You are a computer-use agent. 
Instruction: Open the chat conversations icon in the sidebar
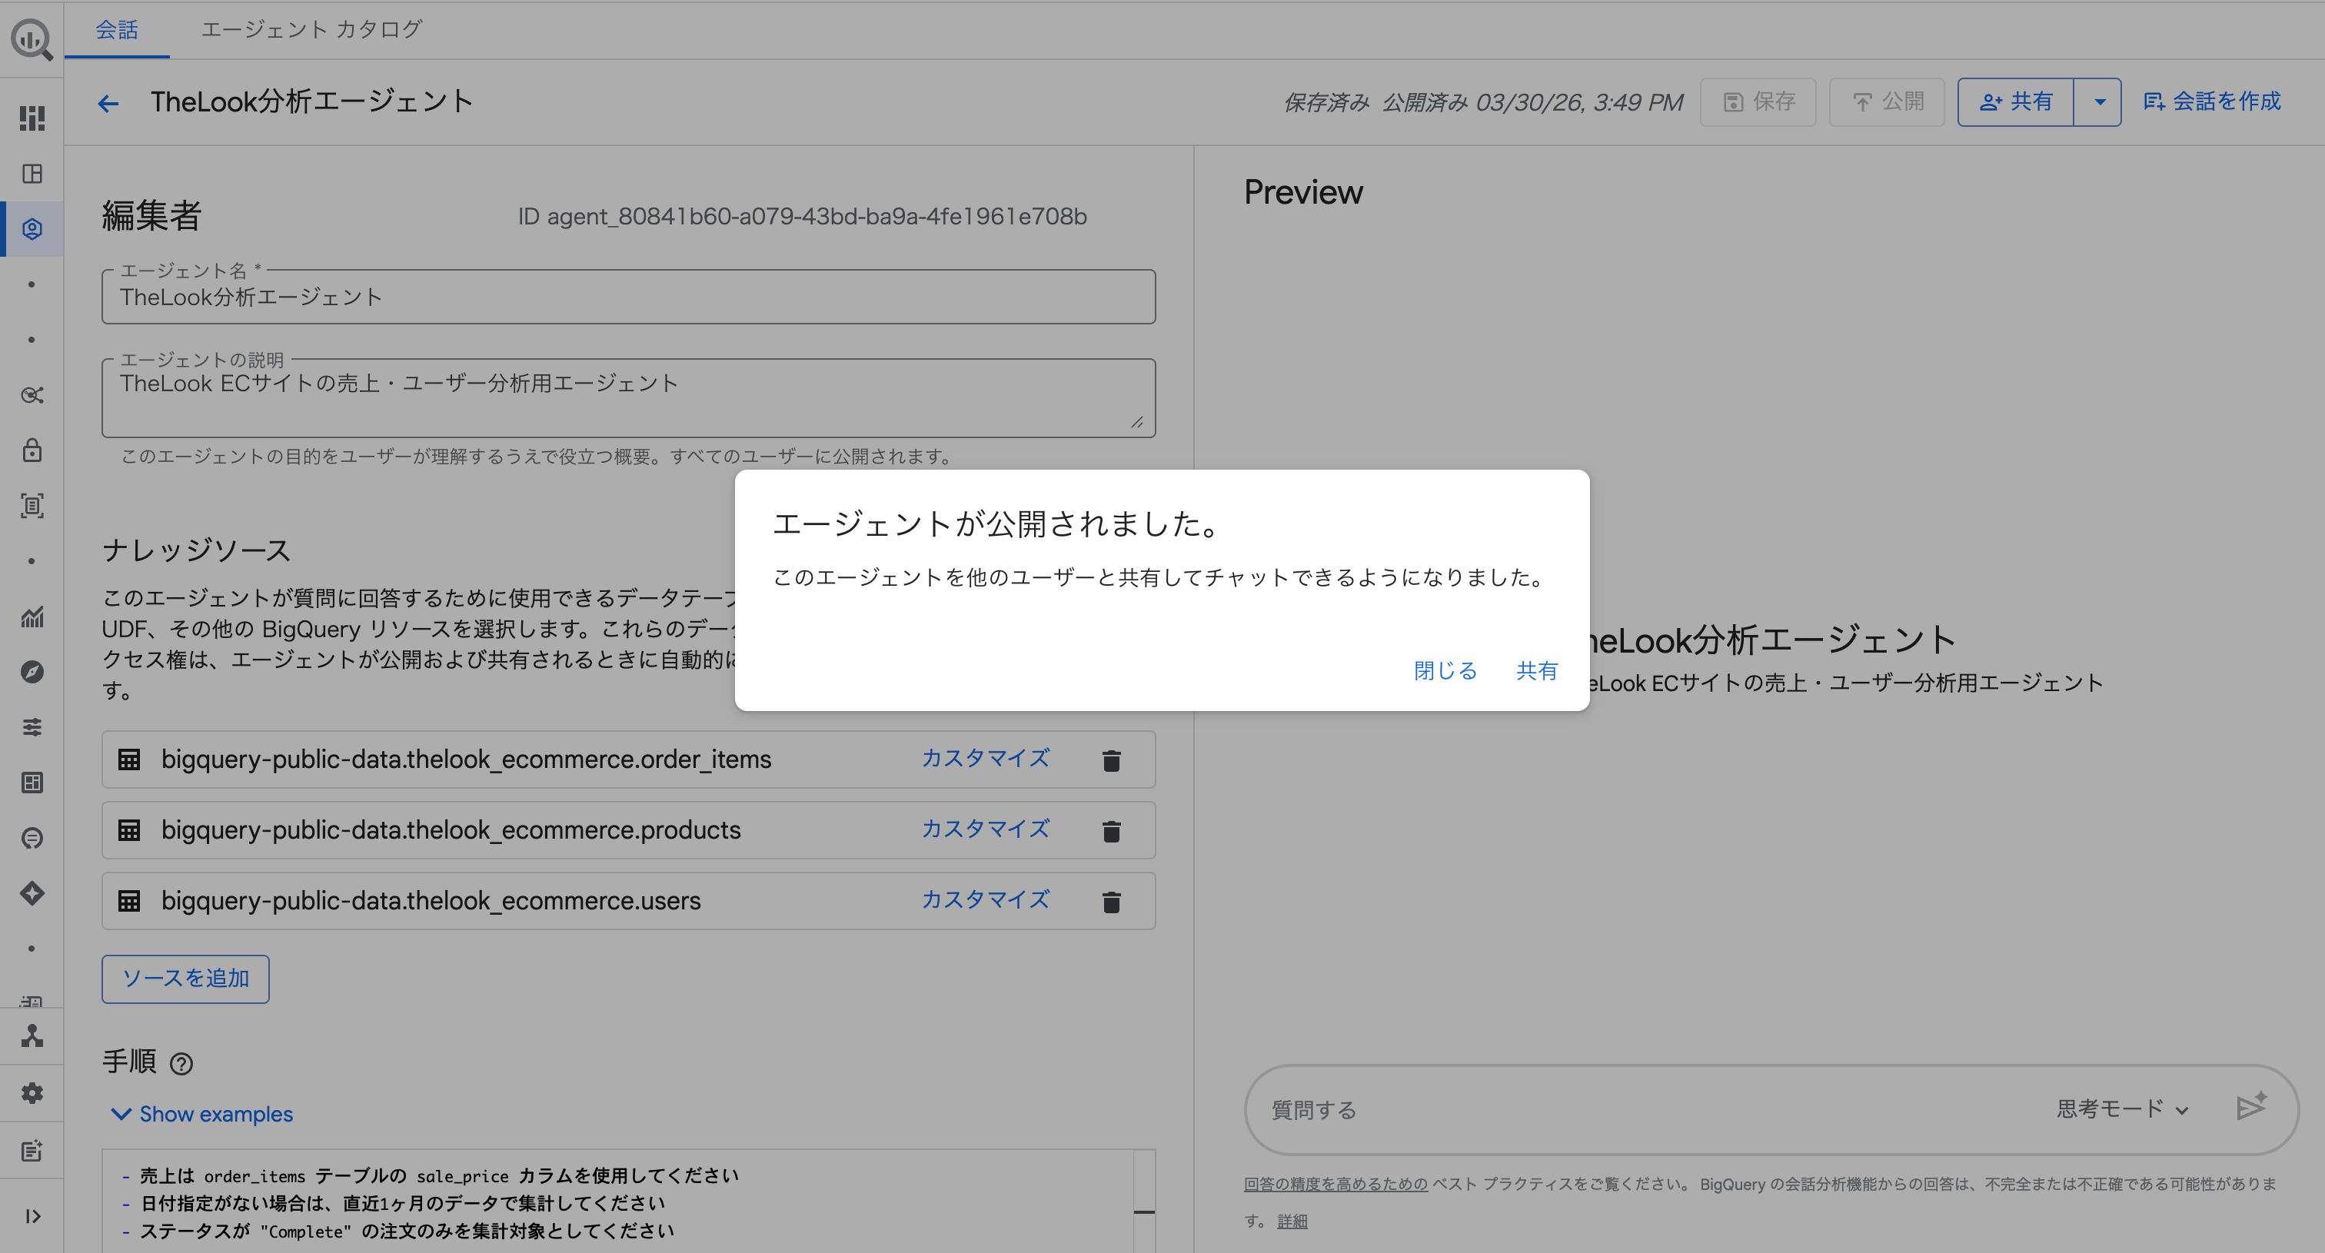[32, 838]
